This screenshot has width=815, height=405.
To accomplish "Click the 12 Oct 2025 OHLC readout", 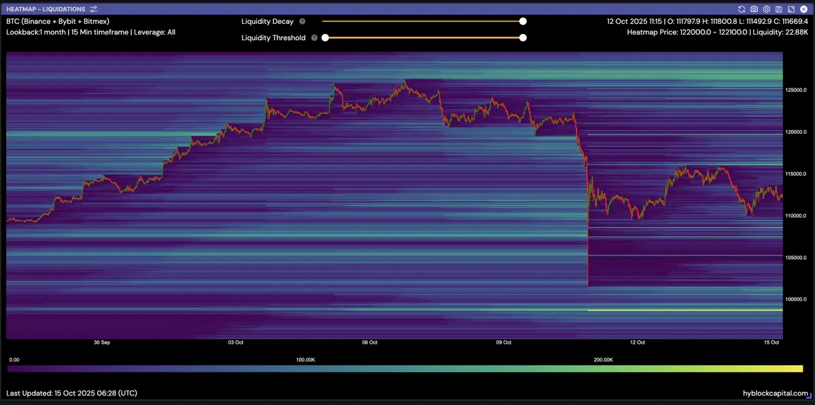I will click(708, 22).
